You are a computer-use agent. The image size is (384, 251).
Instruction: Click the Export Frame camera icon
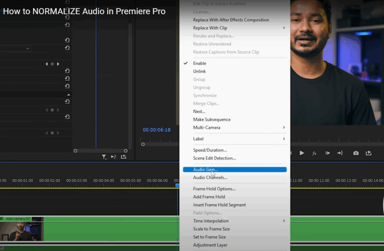[x=356, y=153]
